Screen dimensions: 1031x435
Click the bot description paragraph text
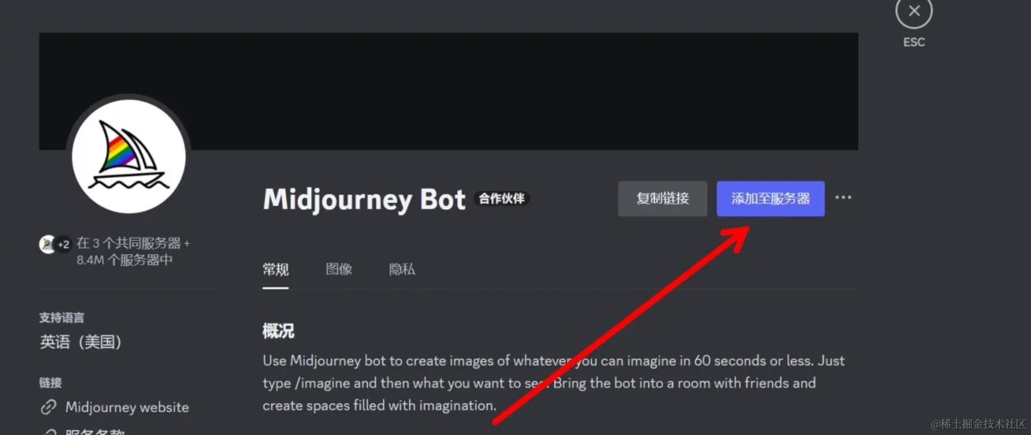click(553, 383)
